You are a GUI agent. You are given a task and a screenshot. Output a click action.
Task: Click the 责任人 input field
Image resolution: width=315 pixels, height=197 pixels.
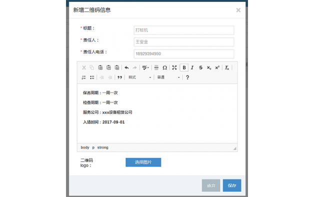(x=184, y=42)
